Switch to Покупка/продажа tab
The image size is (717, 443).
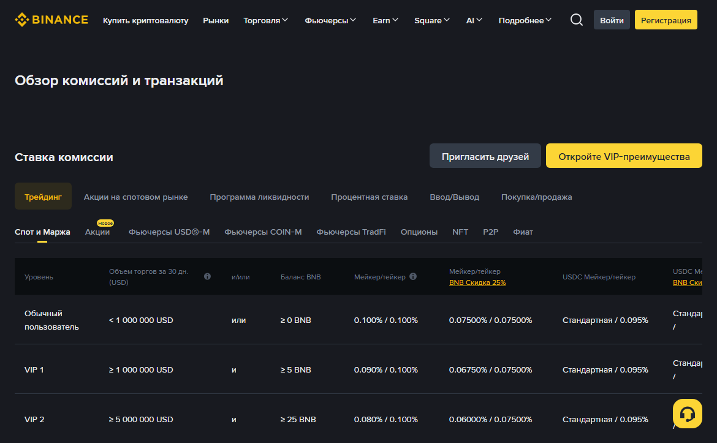(x=536, y=197)
